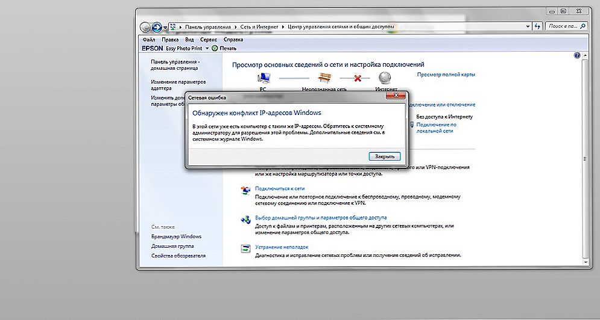The width and height of the screenshot is (600, 320).
Task: Expand arrow after 'Панель управления' breadcrumb
Action: pyautogui.click(x=235, y=26)
